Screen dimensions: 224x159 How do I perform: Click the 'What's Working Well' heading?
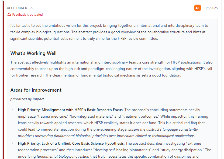(33, 53)
